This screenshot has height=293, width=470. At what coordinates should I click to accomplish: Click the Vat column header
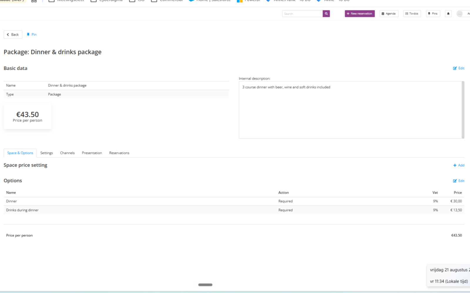coord(435,193)
